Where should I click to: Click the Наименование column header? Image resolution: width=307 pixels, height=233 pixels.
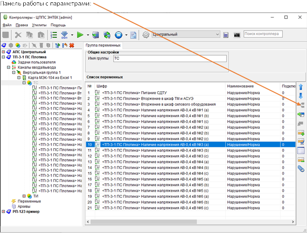(240, 86)
